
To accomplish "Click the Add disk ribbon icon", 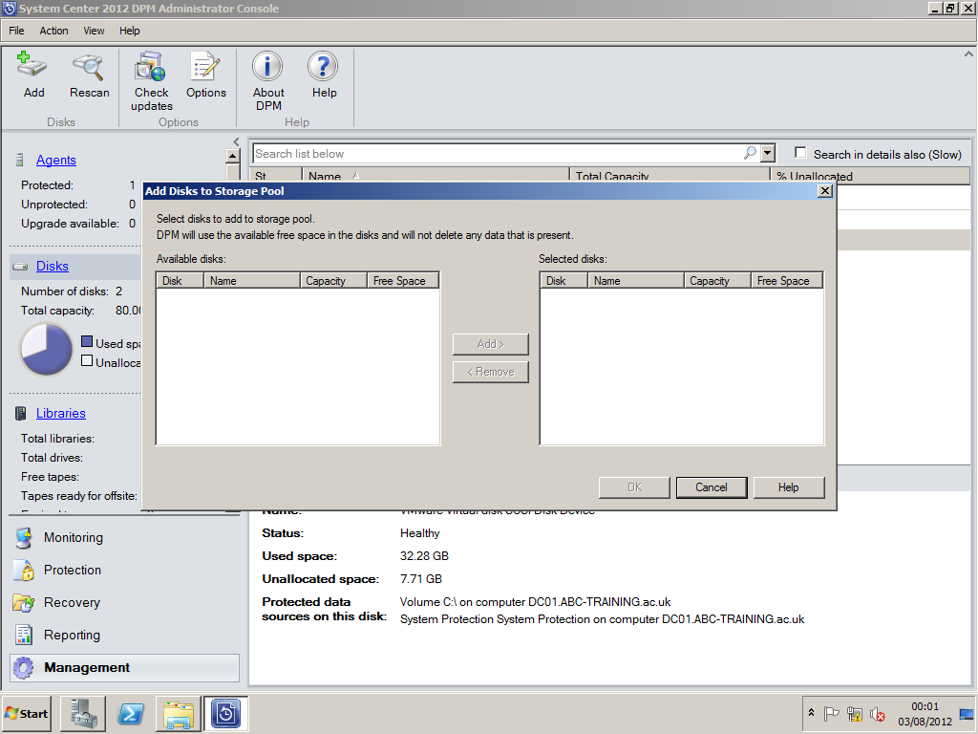I will point(32,66).
